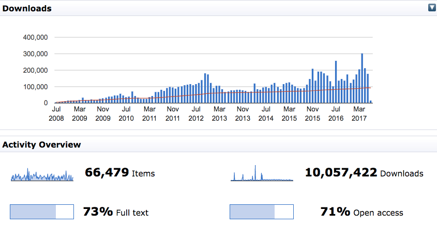Select the 10,057,422 Downloads statistic
The width and height of the screenshot is (437, 227).
pos(364,173)
